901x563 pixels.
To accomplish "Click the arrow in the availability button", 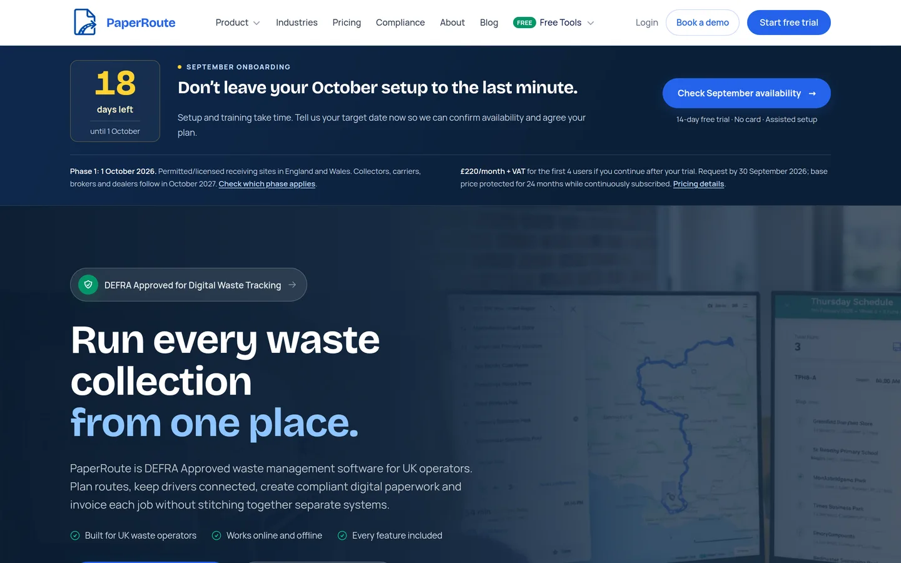I will coord(812,93).
